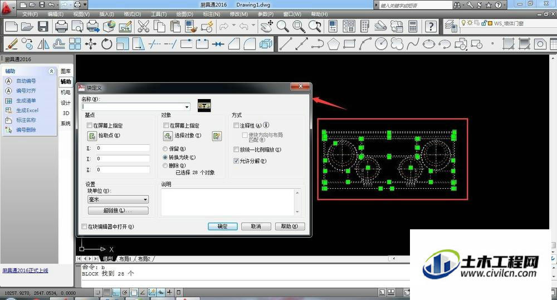This screenshot has width=557, height=300.
Task: Click the Paste clipboard icon
Action: pyautogui.click(x=175, y=26)
